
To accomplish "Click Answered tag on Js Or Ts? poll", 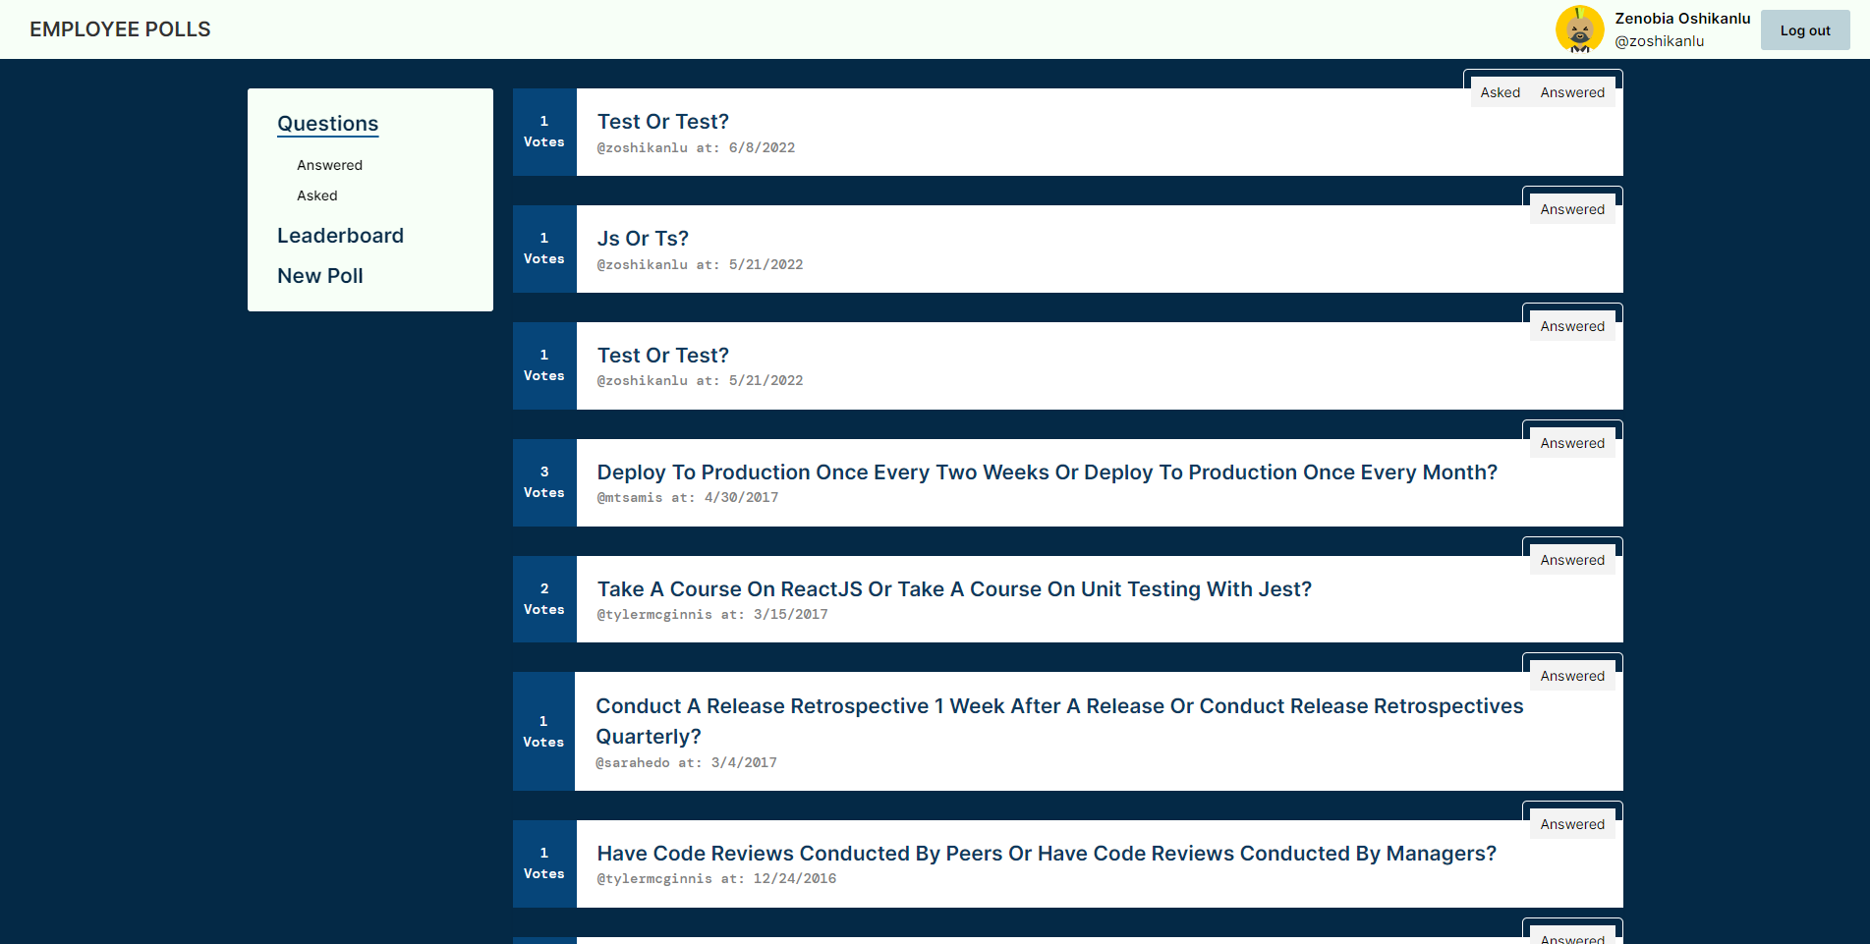I will click(x=1572, y=209).
